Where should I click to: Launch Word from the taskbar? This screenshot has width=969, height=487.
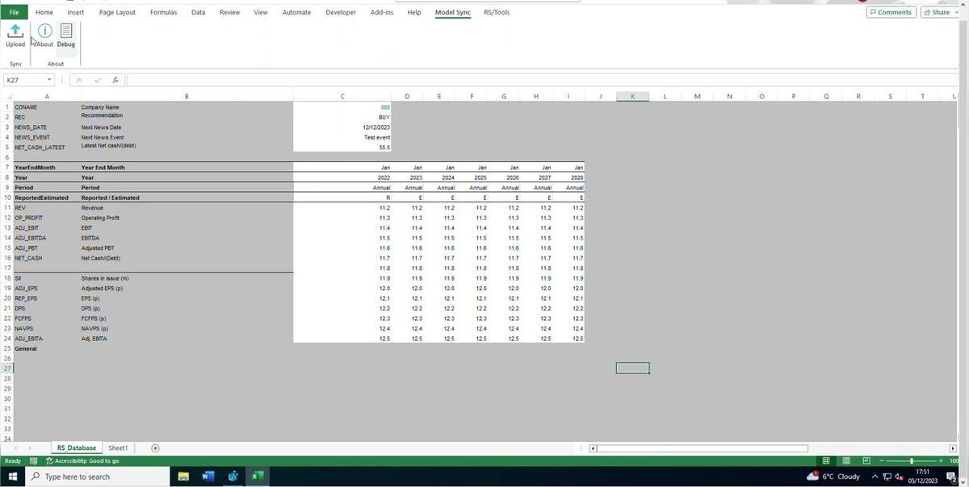coord(208,476)
